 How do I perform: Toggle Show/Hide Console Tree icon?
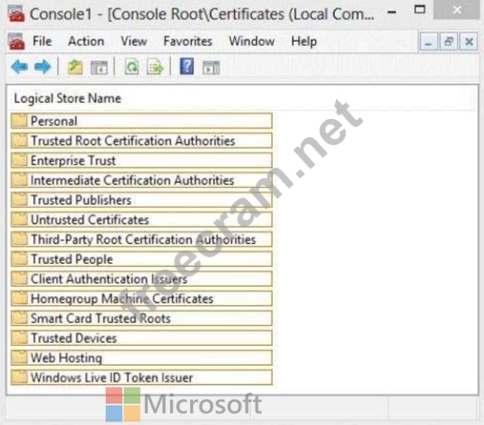[99, 68]
